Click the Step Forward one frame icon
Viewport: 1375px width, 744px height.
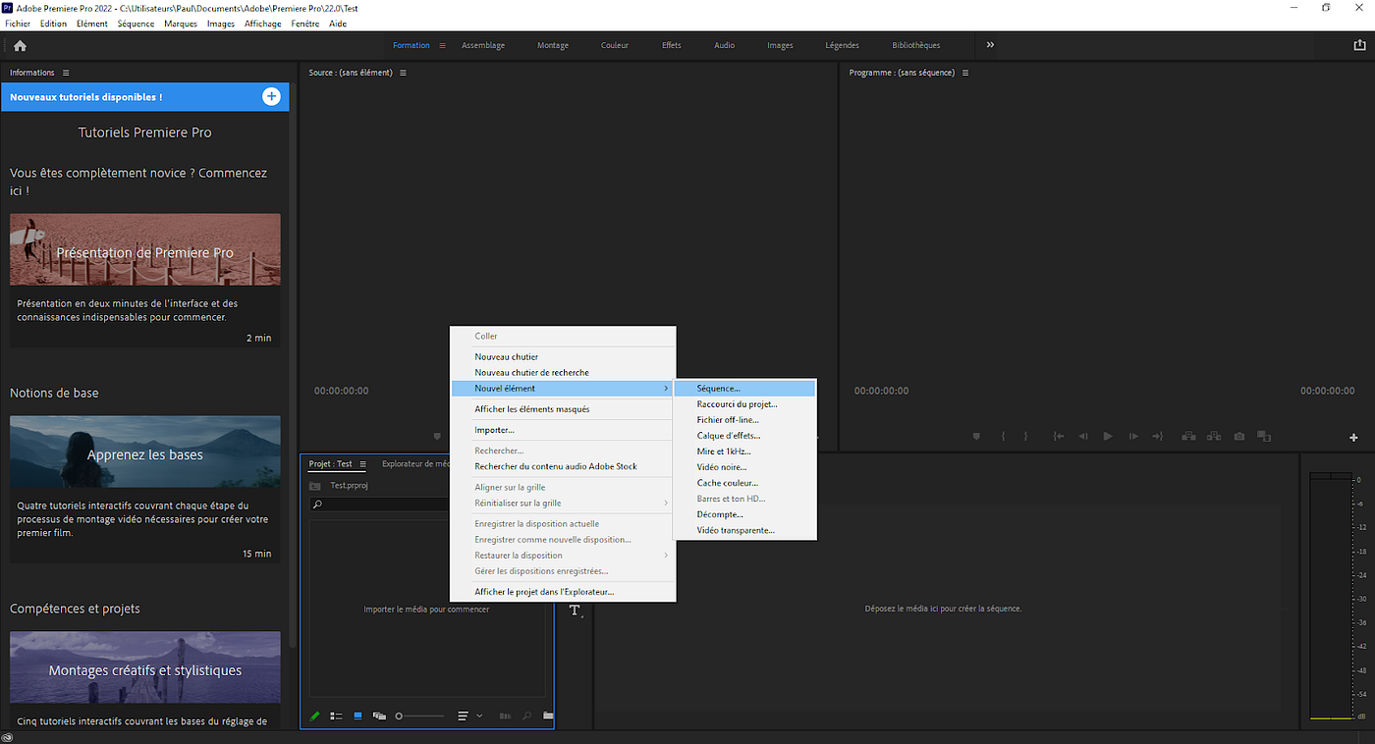point(1132,437)
